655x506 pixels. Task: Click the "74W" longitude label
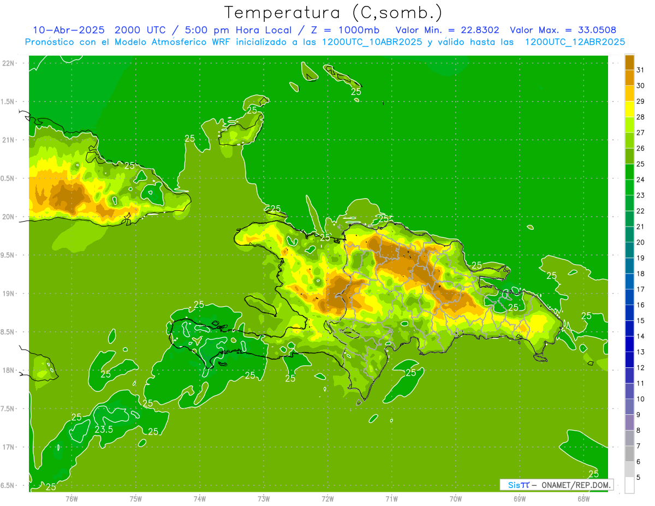pos(200,499)
